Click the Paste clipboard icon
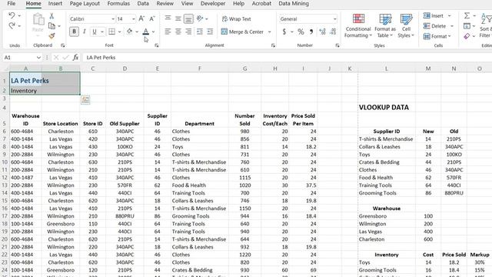This screenshot has height=277, width=492. coord(38,19)
